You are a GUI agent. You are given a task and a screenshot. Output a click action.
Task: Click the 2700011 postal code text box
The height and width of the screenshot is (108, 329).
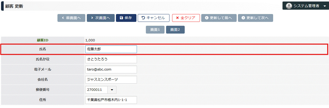[x=97, y=90]
